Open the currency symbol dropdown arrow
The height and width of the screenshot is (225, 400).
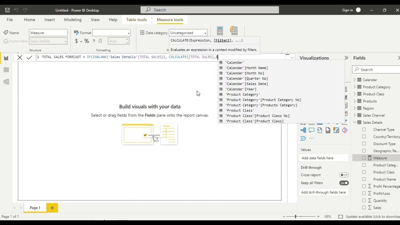81,41
